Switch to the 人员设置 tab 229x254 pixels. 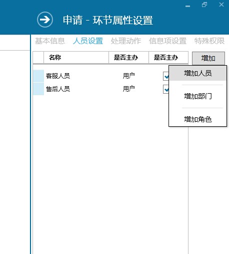88,41
